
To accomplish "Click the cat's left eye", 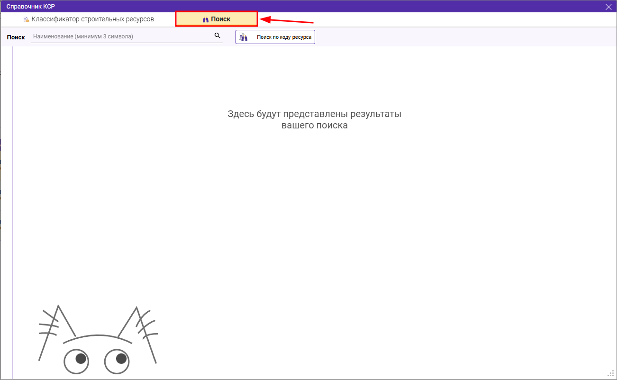I will 76,362.
